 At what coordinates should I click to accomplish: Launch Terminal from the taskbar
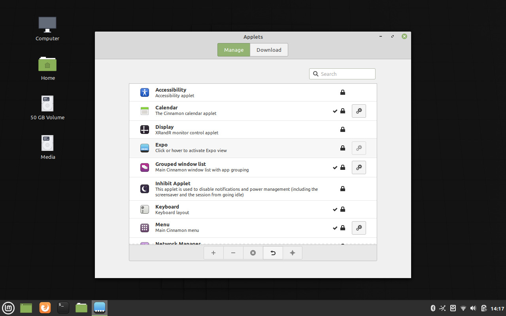[63, 308]
